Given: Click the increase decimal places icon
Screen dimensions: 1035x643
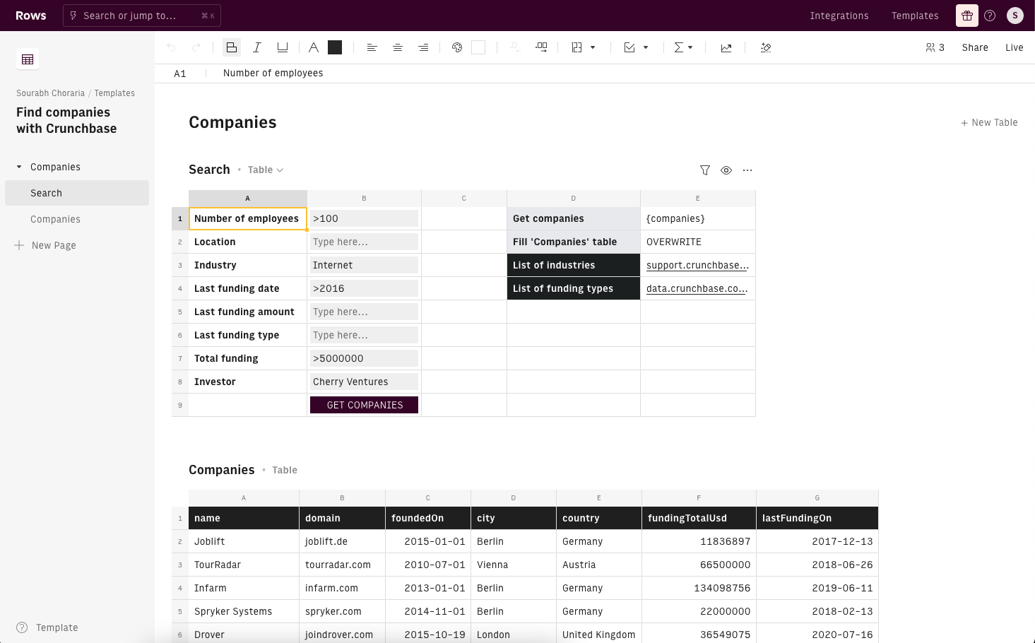Looking at the screenshot, I should [x=541, y=47].
